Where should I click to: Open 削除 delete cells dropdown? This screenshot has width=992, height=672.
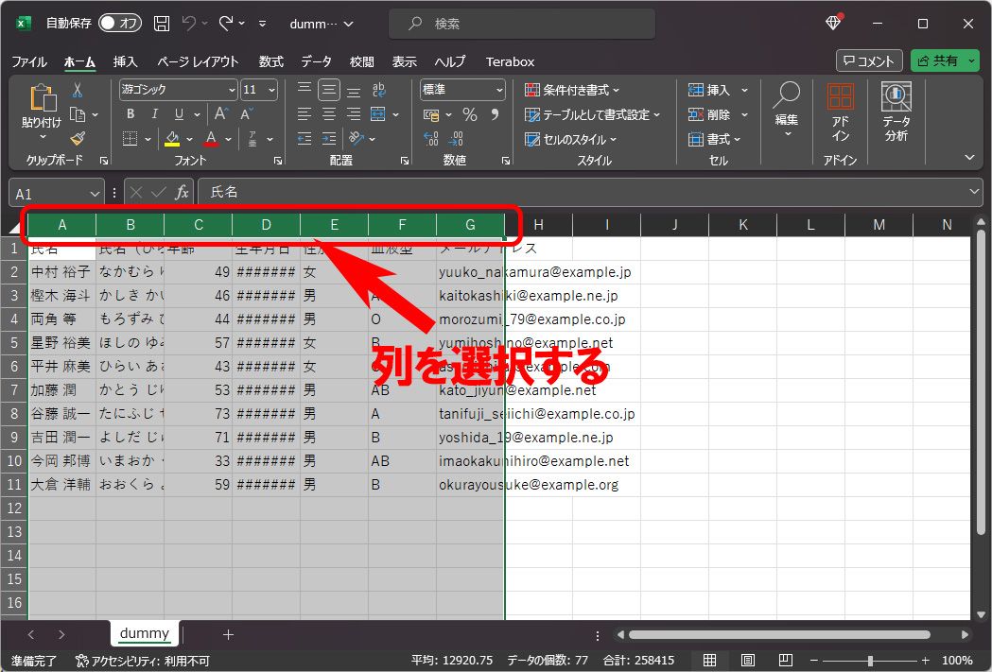[x=718, y=114]
